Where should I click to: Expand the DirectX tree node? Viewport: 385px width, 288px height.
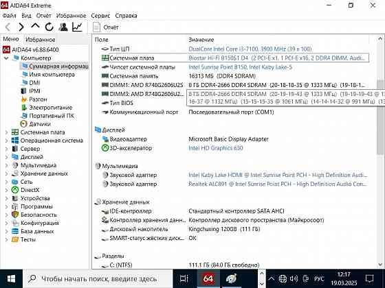(7, 190)
